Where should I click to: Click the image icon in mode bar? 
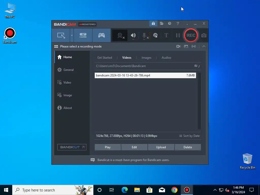186,46
